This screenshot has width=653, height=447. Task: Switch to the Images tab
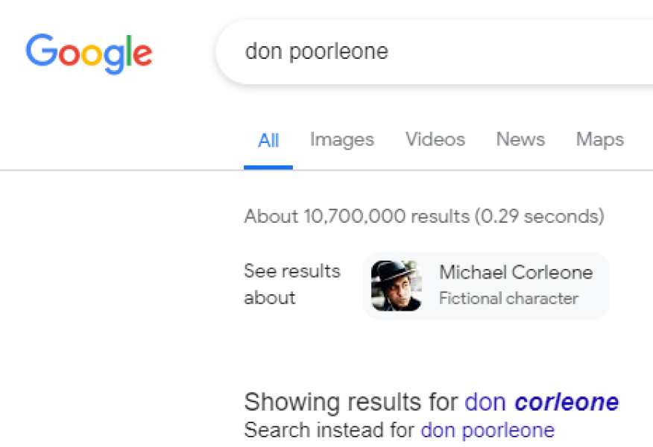[342, 139]
